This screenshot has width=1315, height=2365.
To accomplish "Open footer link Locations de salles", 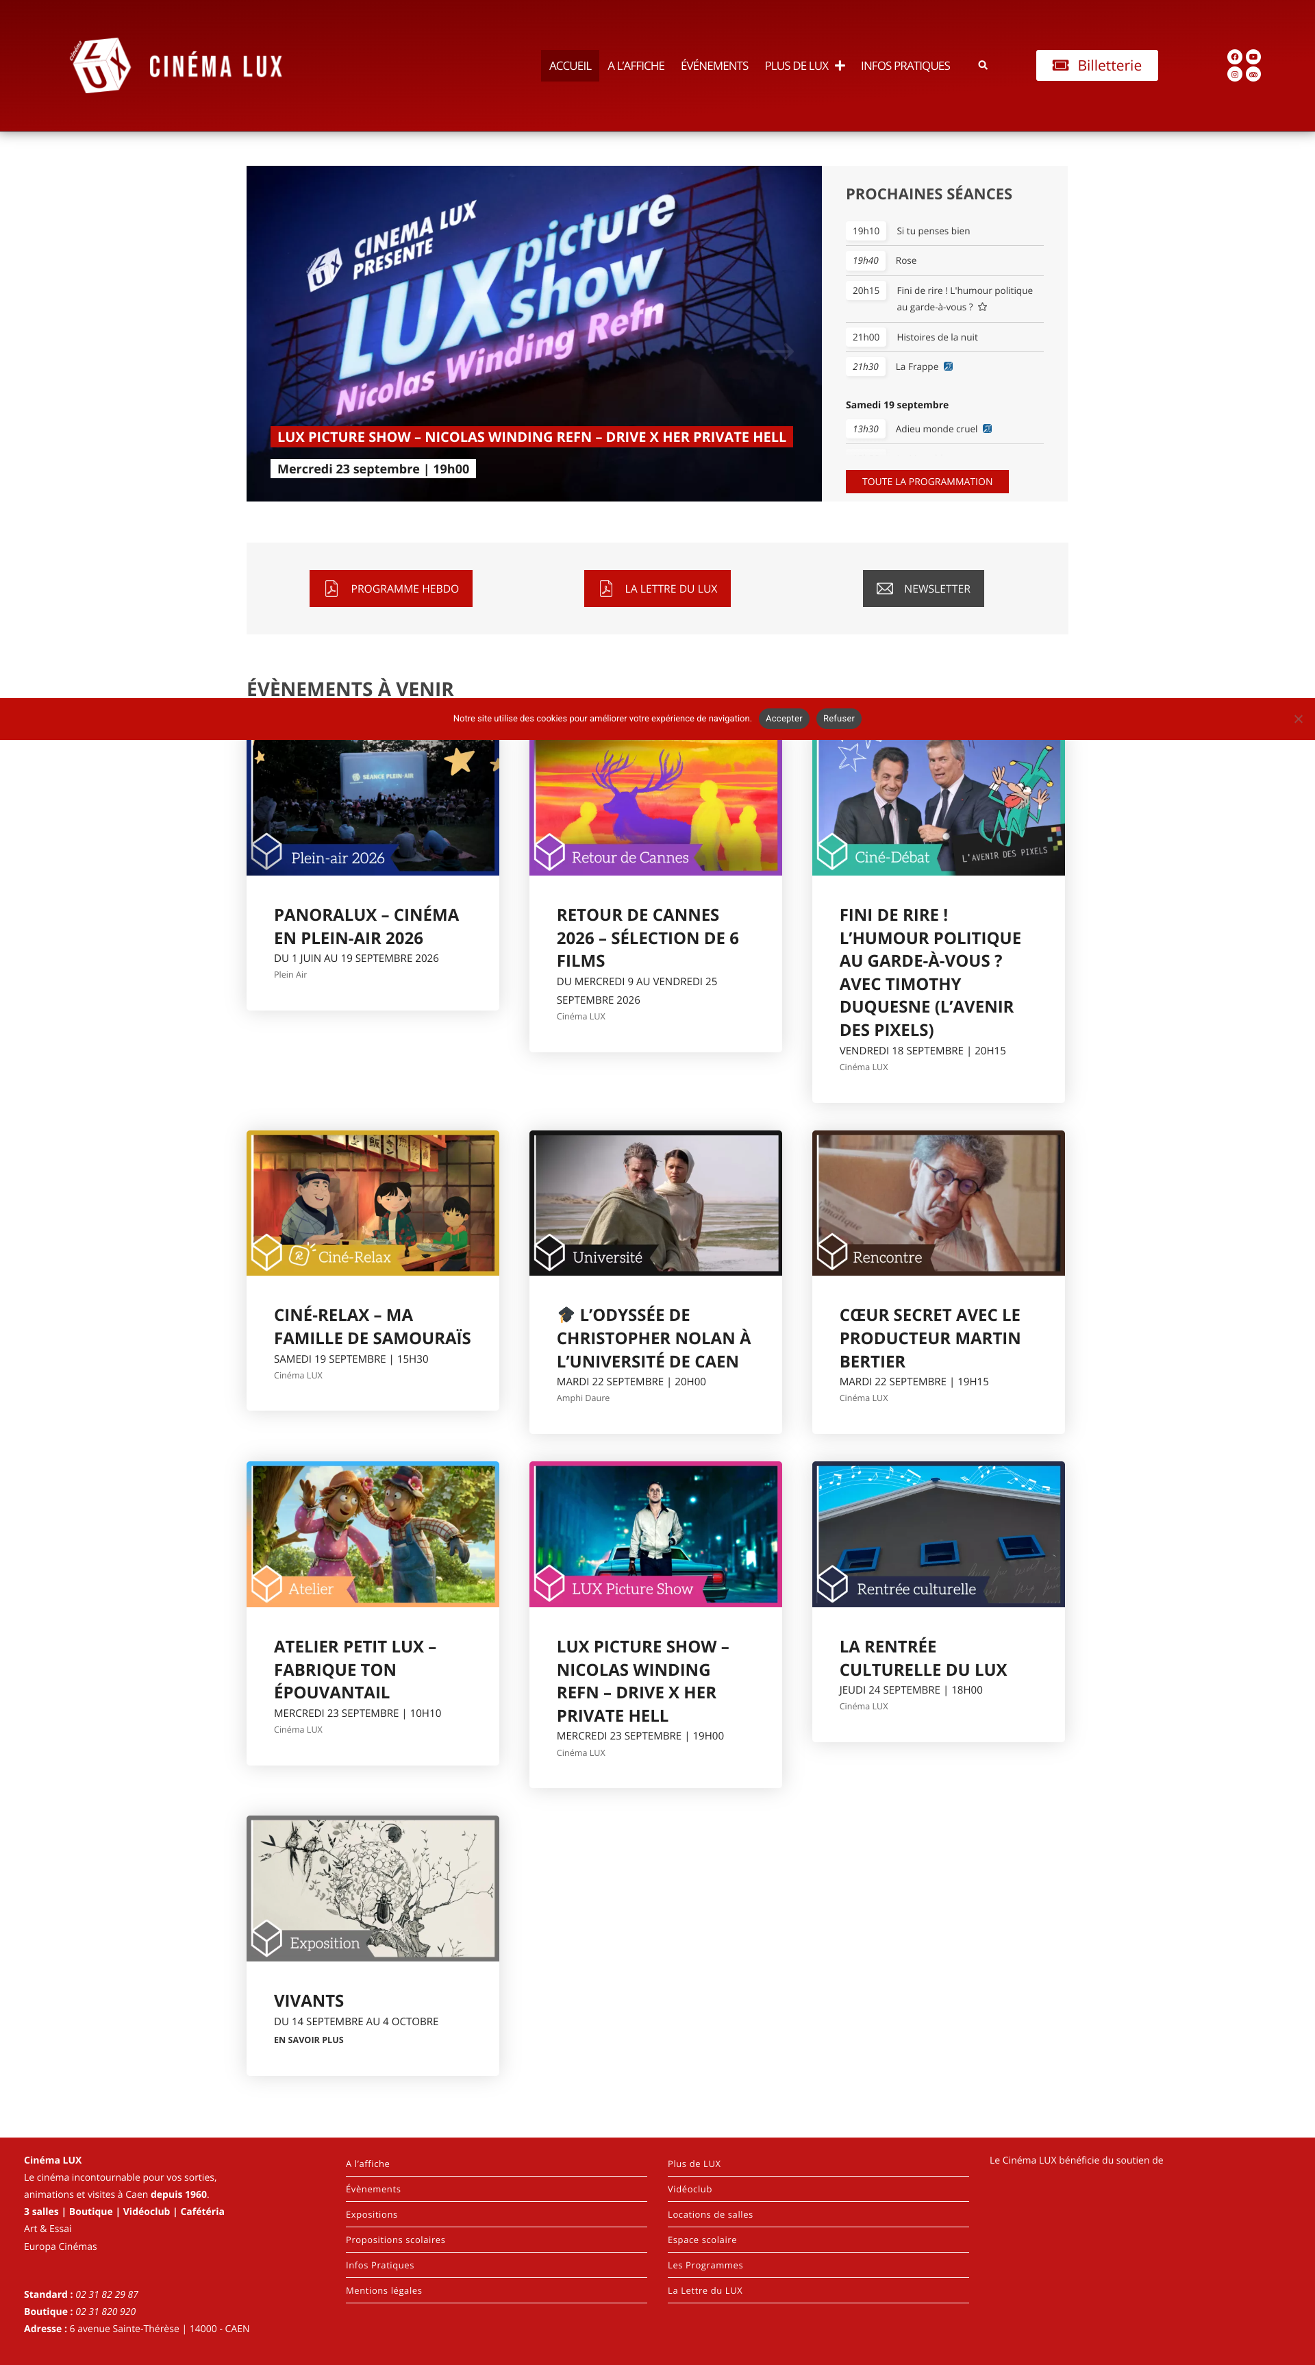I will click(x=710, y=2214).
